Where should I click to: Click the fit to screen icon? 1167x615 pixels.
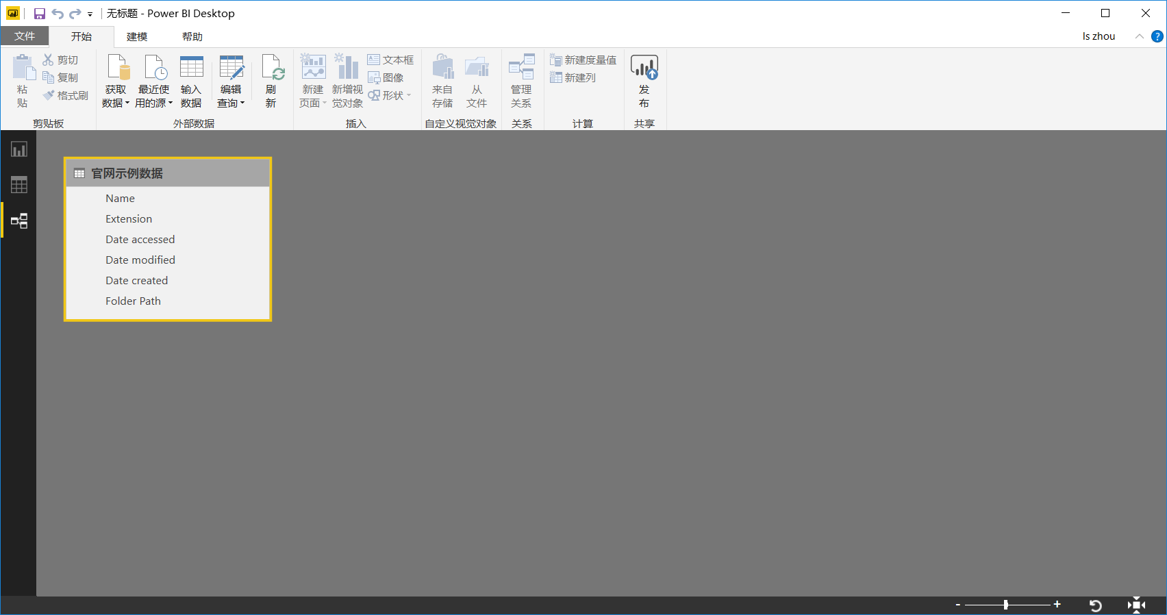(x=1137, y=605)
